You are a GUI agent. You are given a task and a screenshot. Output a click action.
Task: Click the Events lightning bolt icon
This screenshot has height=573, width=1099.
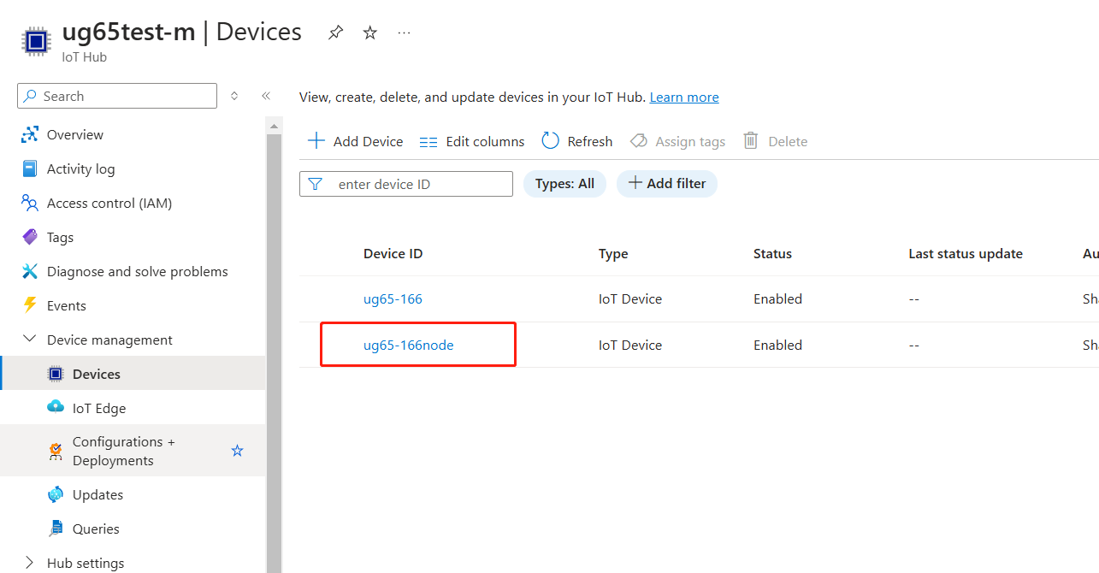[30, 305]
